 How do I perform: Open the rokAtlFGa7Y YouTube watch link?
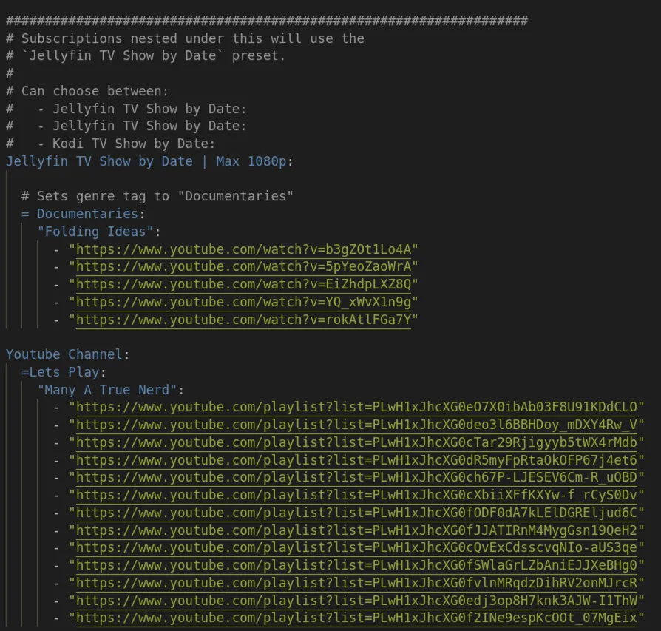pyautogui.click(x=244, y=320)
